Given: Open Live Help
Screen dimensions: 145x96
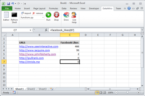Looking at the screenshot, I should click(x=74, y=18).
